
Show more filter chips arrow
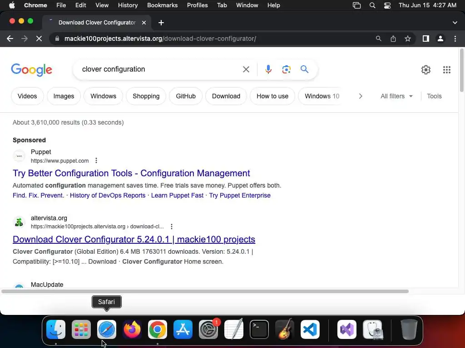(x=360, y=96)
